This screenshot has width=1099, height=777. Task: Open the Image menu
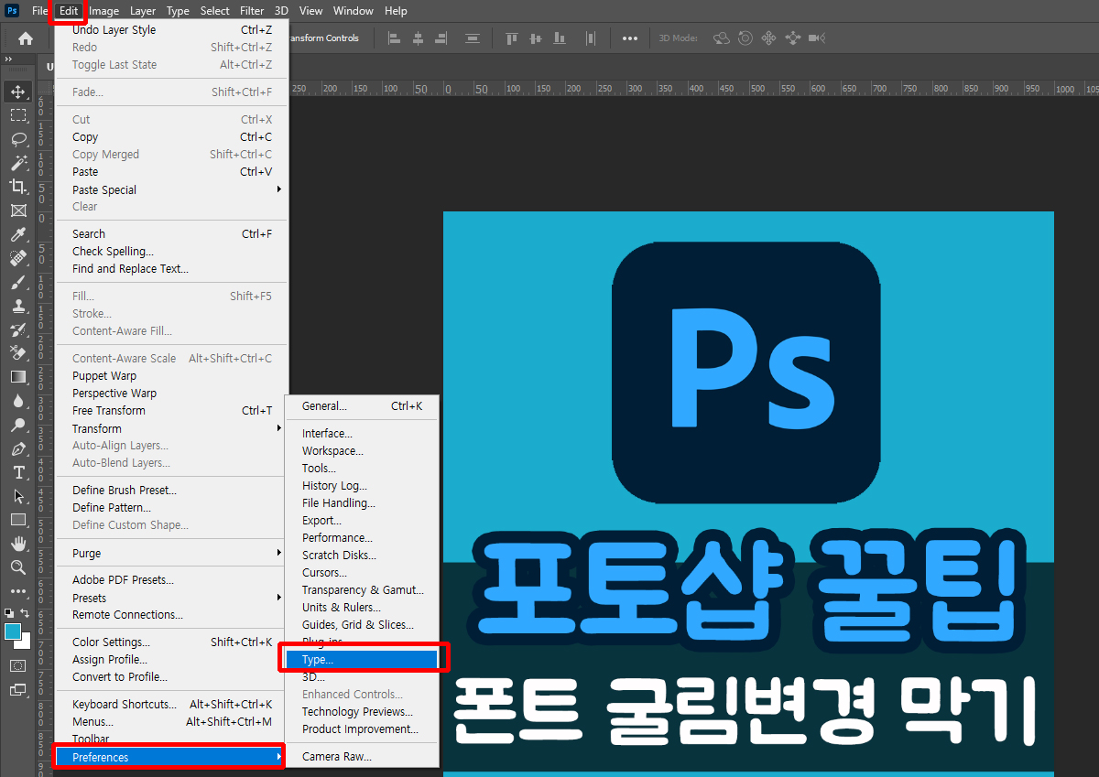point(103,11)
